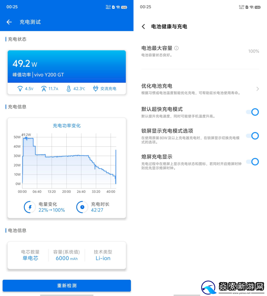Image resolution: width=267 pixels, height=296 pixels.
Task: Click the back chevron on 电池健康与充电 page
Action: coord(143,27)
